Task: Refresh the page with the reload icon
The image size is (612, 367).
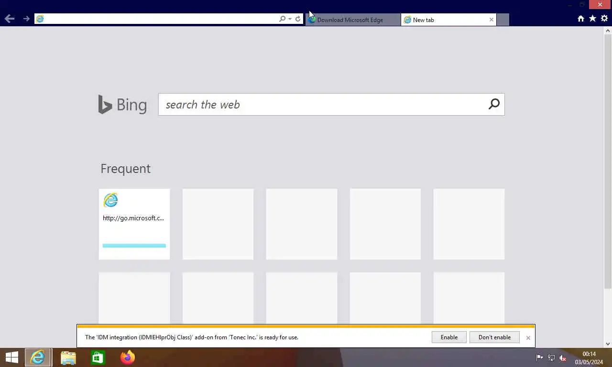Action: click(x=298, y=19)
